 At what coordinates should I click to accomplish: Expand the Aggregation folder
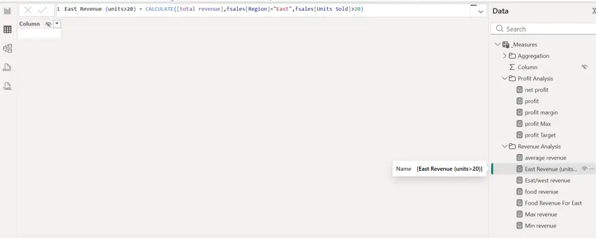click(505, 56)
